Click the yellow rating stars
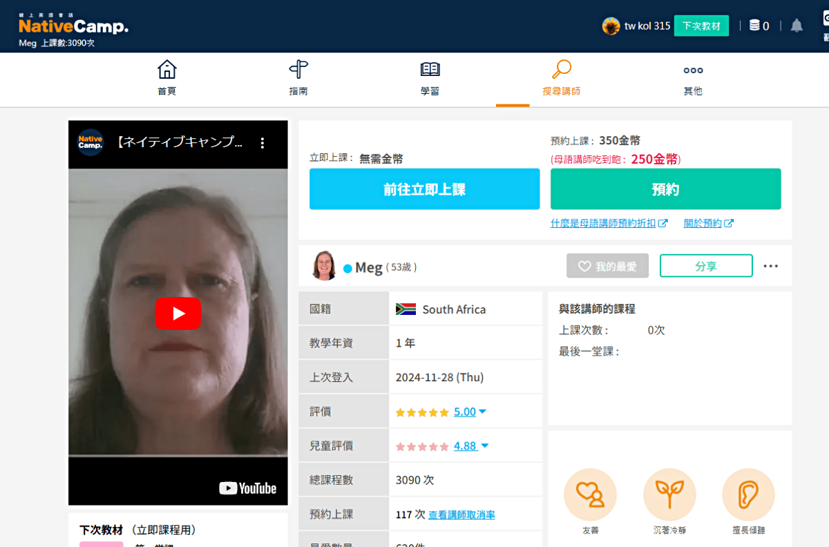Screen dimensions: 829x547 coord(422,412)
